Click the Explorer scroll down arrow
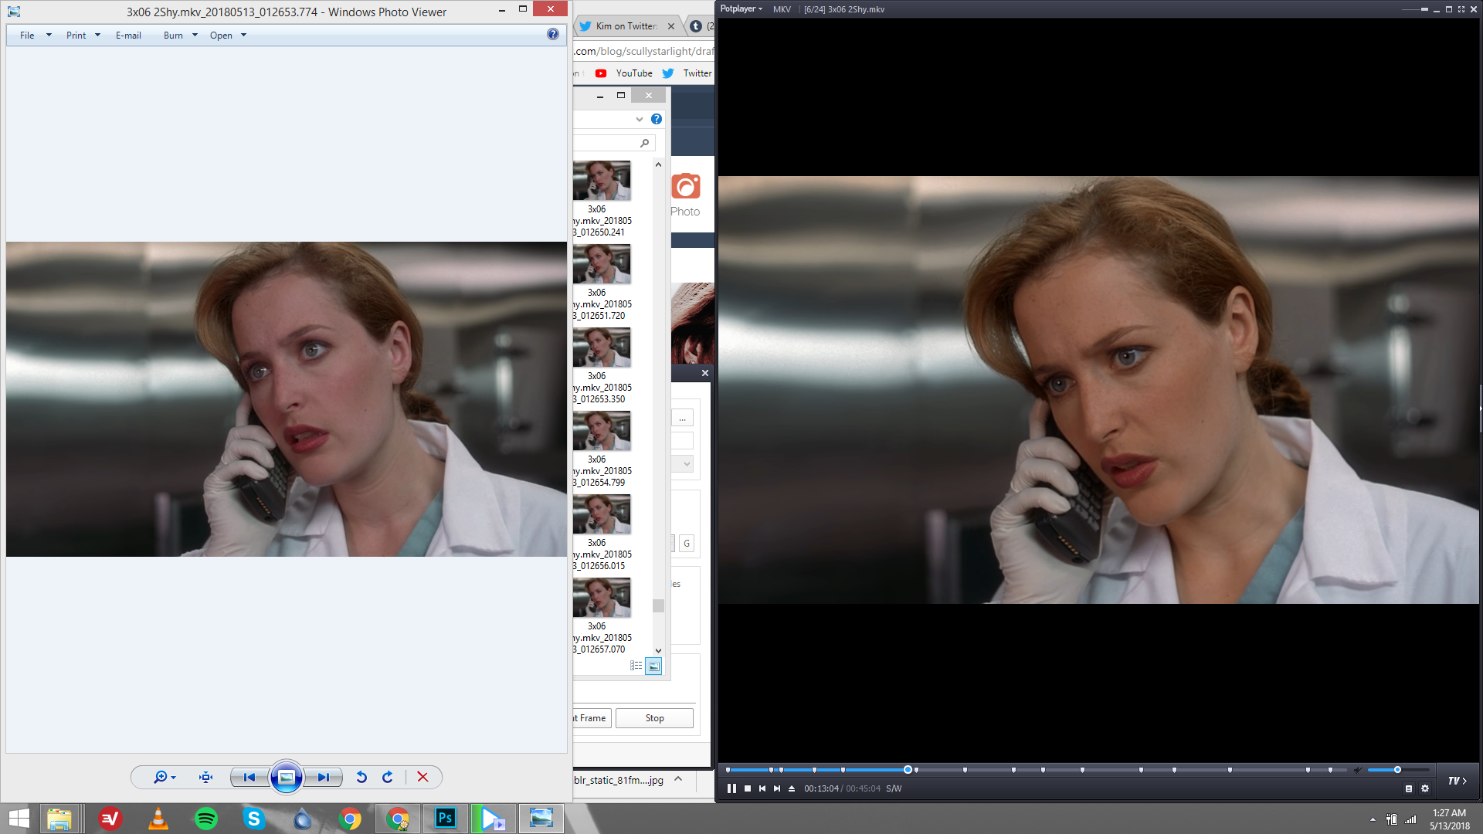This screenshot has height=834, width=1483. pyautogui.click(x=658, y=651)
